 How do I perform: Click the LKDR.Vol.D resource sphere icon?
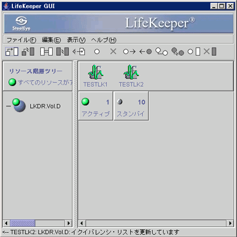(19, 105)
